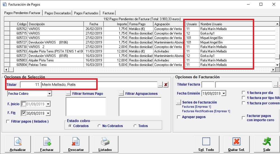Click the Filtrar formas Pago list box

(86, 107)
